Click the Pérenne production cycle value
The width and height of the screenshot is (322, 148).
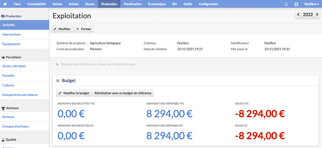pyautogui.click(x=96, y=49)
